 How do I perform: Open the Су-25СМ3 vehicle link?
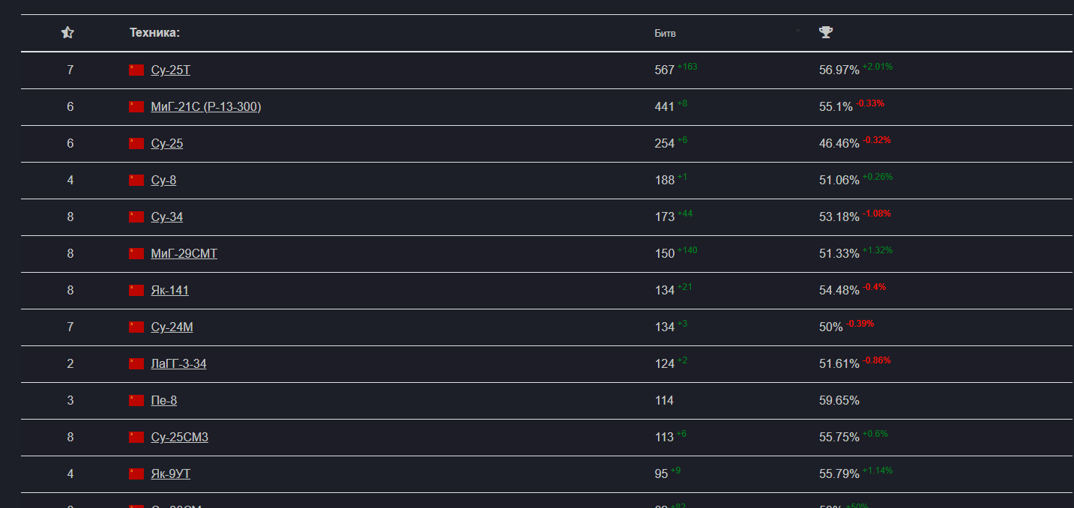179,437
